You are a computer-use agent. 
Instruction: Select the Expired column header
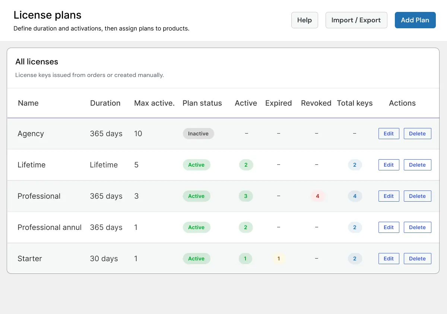(x=279, y=103)
